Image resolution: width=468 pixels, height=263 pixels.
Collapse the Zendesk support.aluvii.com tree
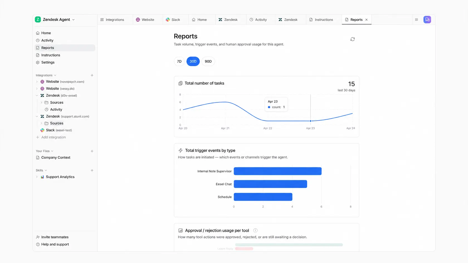[37, 116]
